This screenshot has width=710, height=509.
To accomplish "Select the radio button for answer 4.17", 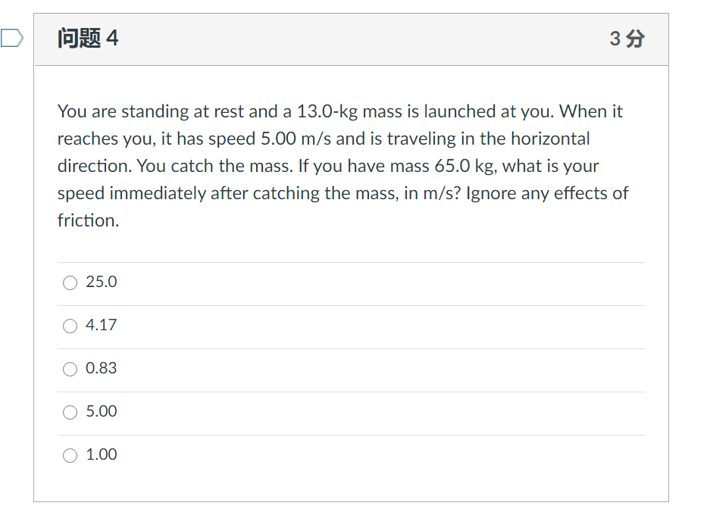I will [70, 325].
